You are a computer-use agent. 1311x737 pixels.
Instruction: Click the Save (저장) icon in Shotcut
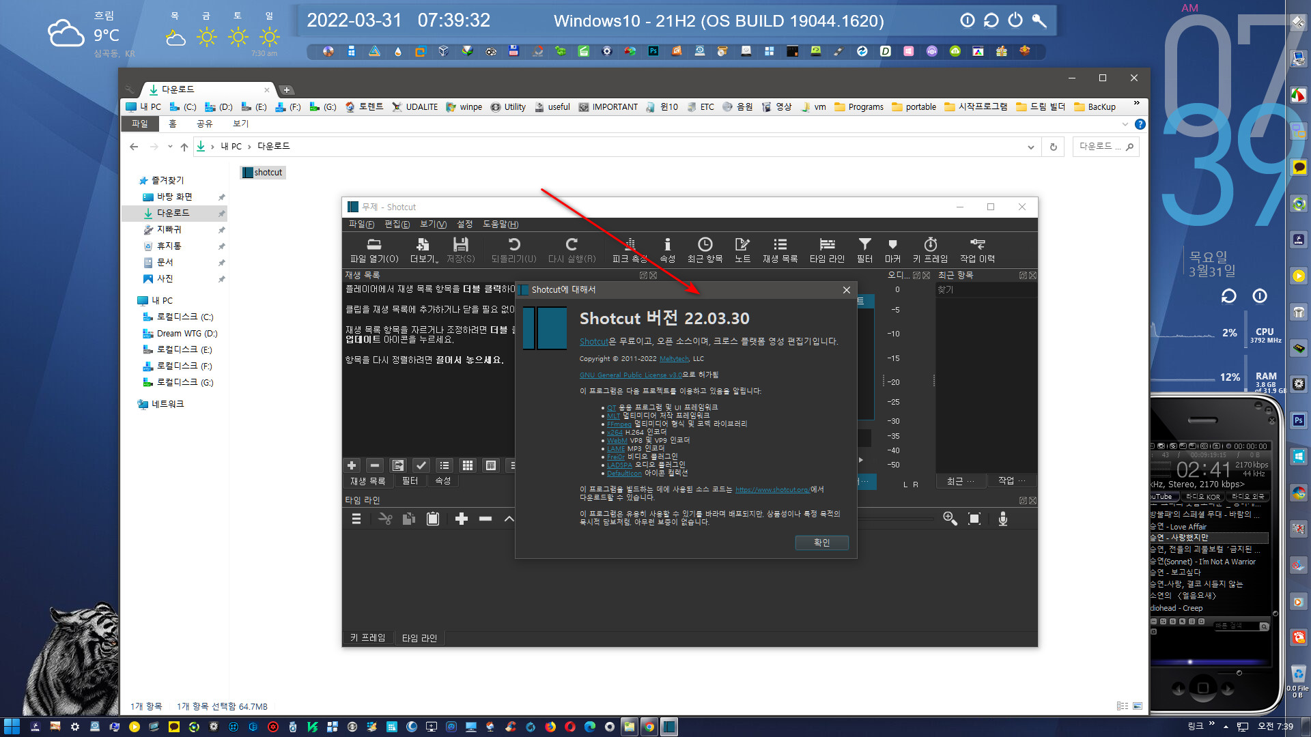[x=461, y=250]
